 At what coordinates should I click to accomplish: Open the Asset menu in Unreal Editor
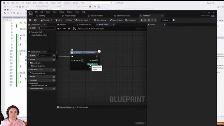pyautogui.click(x=48, y=12)
